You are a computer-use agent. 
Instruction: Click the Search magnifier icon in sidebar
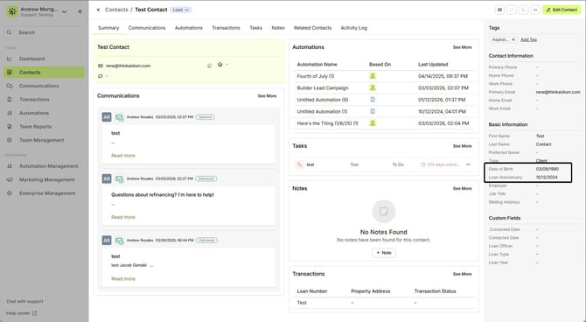(x=10, y=32)
